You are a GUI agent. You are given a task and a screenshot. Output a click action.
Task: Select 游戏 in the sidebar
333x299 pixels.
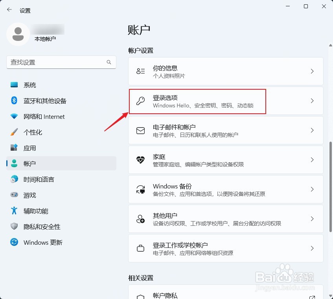61,195
